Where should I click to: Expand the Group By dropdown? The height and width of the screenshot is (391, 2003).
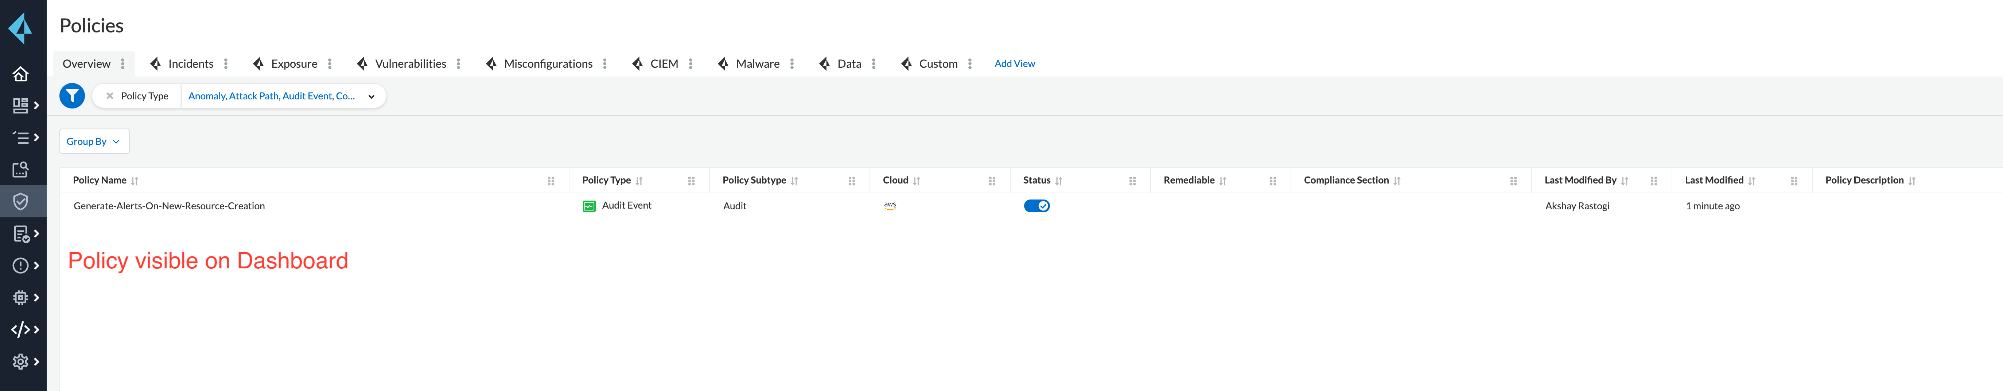tap(93, 141)
